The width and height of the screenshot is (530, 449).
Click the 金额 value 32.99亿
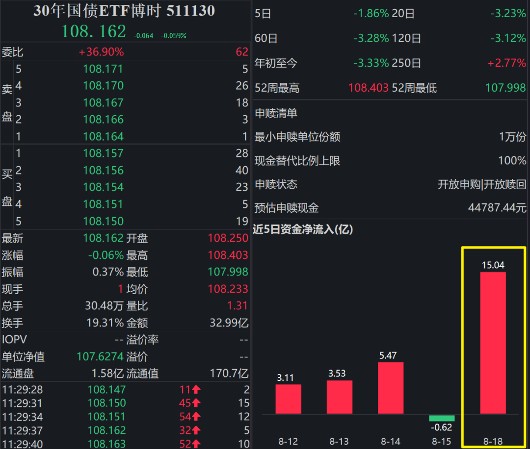[x=229, y=323]
